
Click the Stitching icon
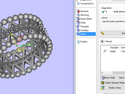pos(78,15)
